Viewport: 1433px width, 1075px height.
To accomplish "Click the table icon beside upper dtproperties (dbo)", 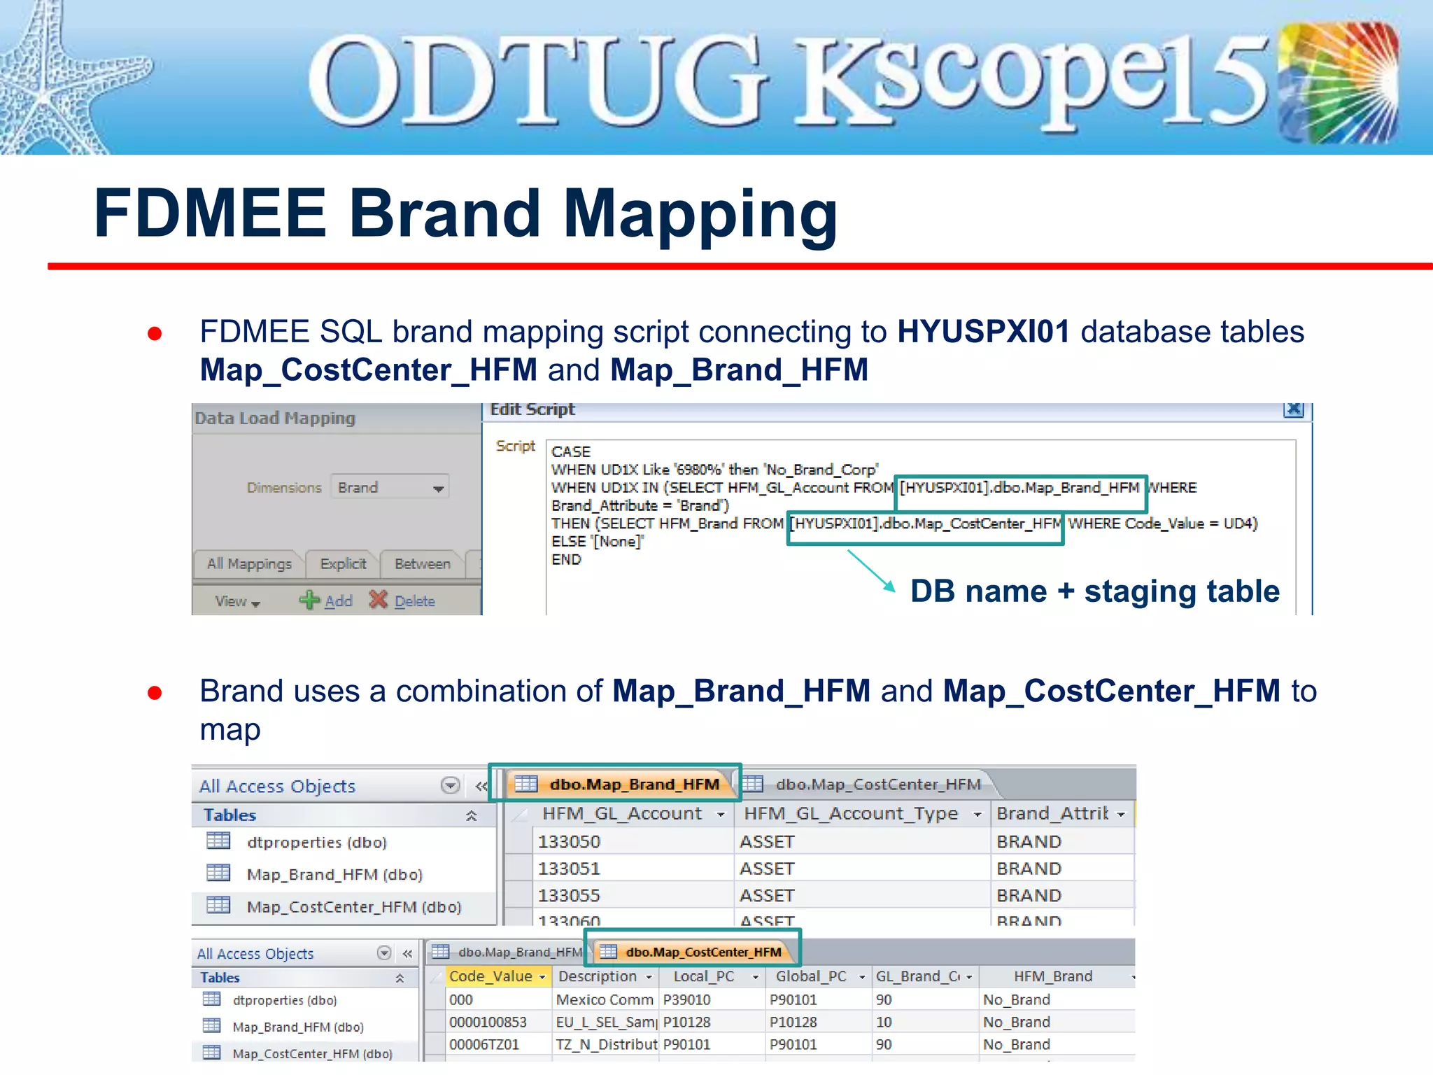I will pyautogui.click(x=218, y=841).
